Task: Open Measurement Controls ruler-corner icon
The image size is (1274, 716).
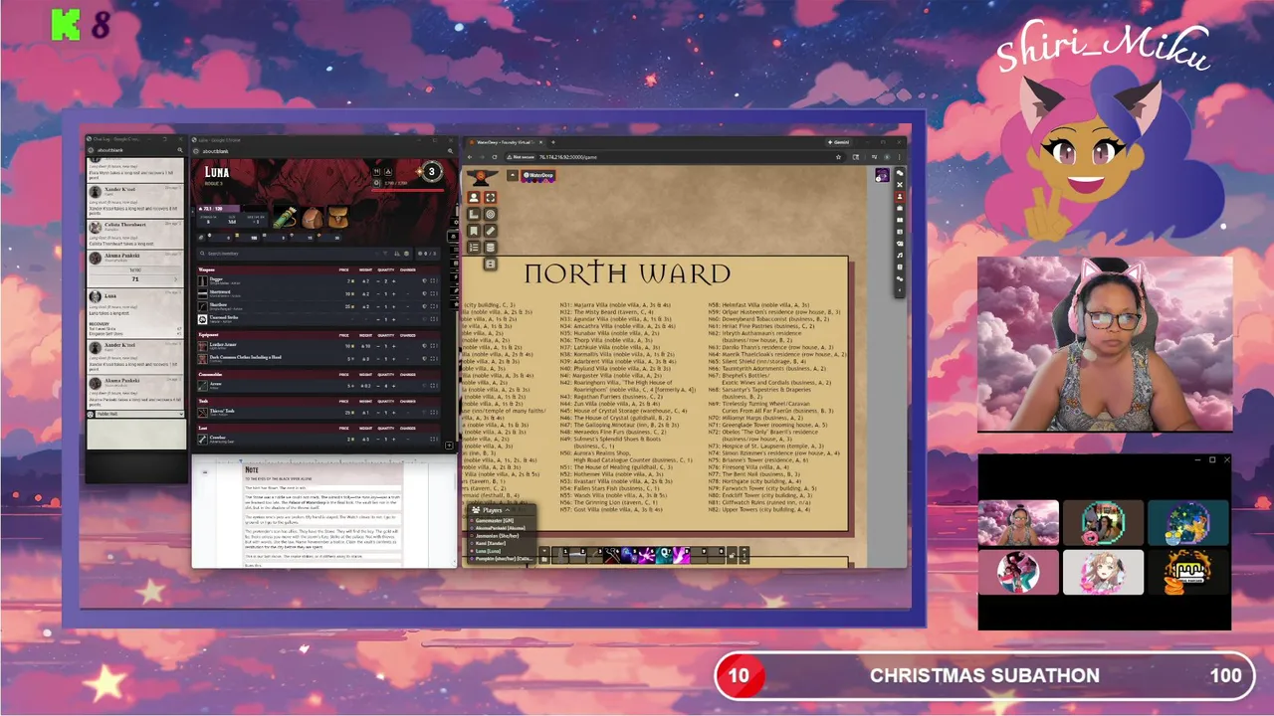Action: coord(474,214)
